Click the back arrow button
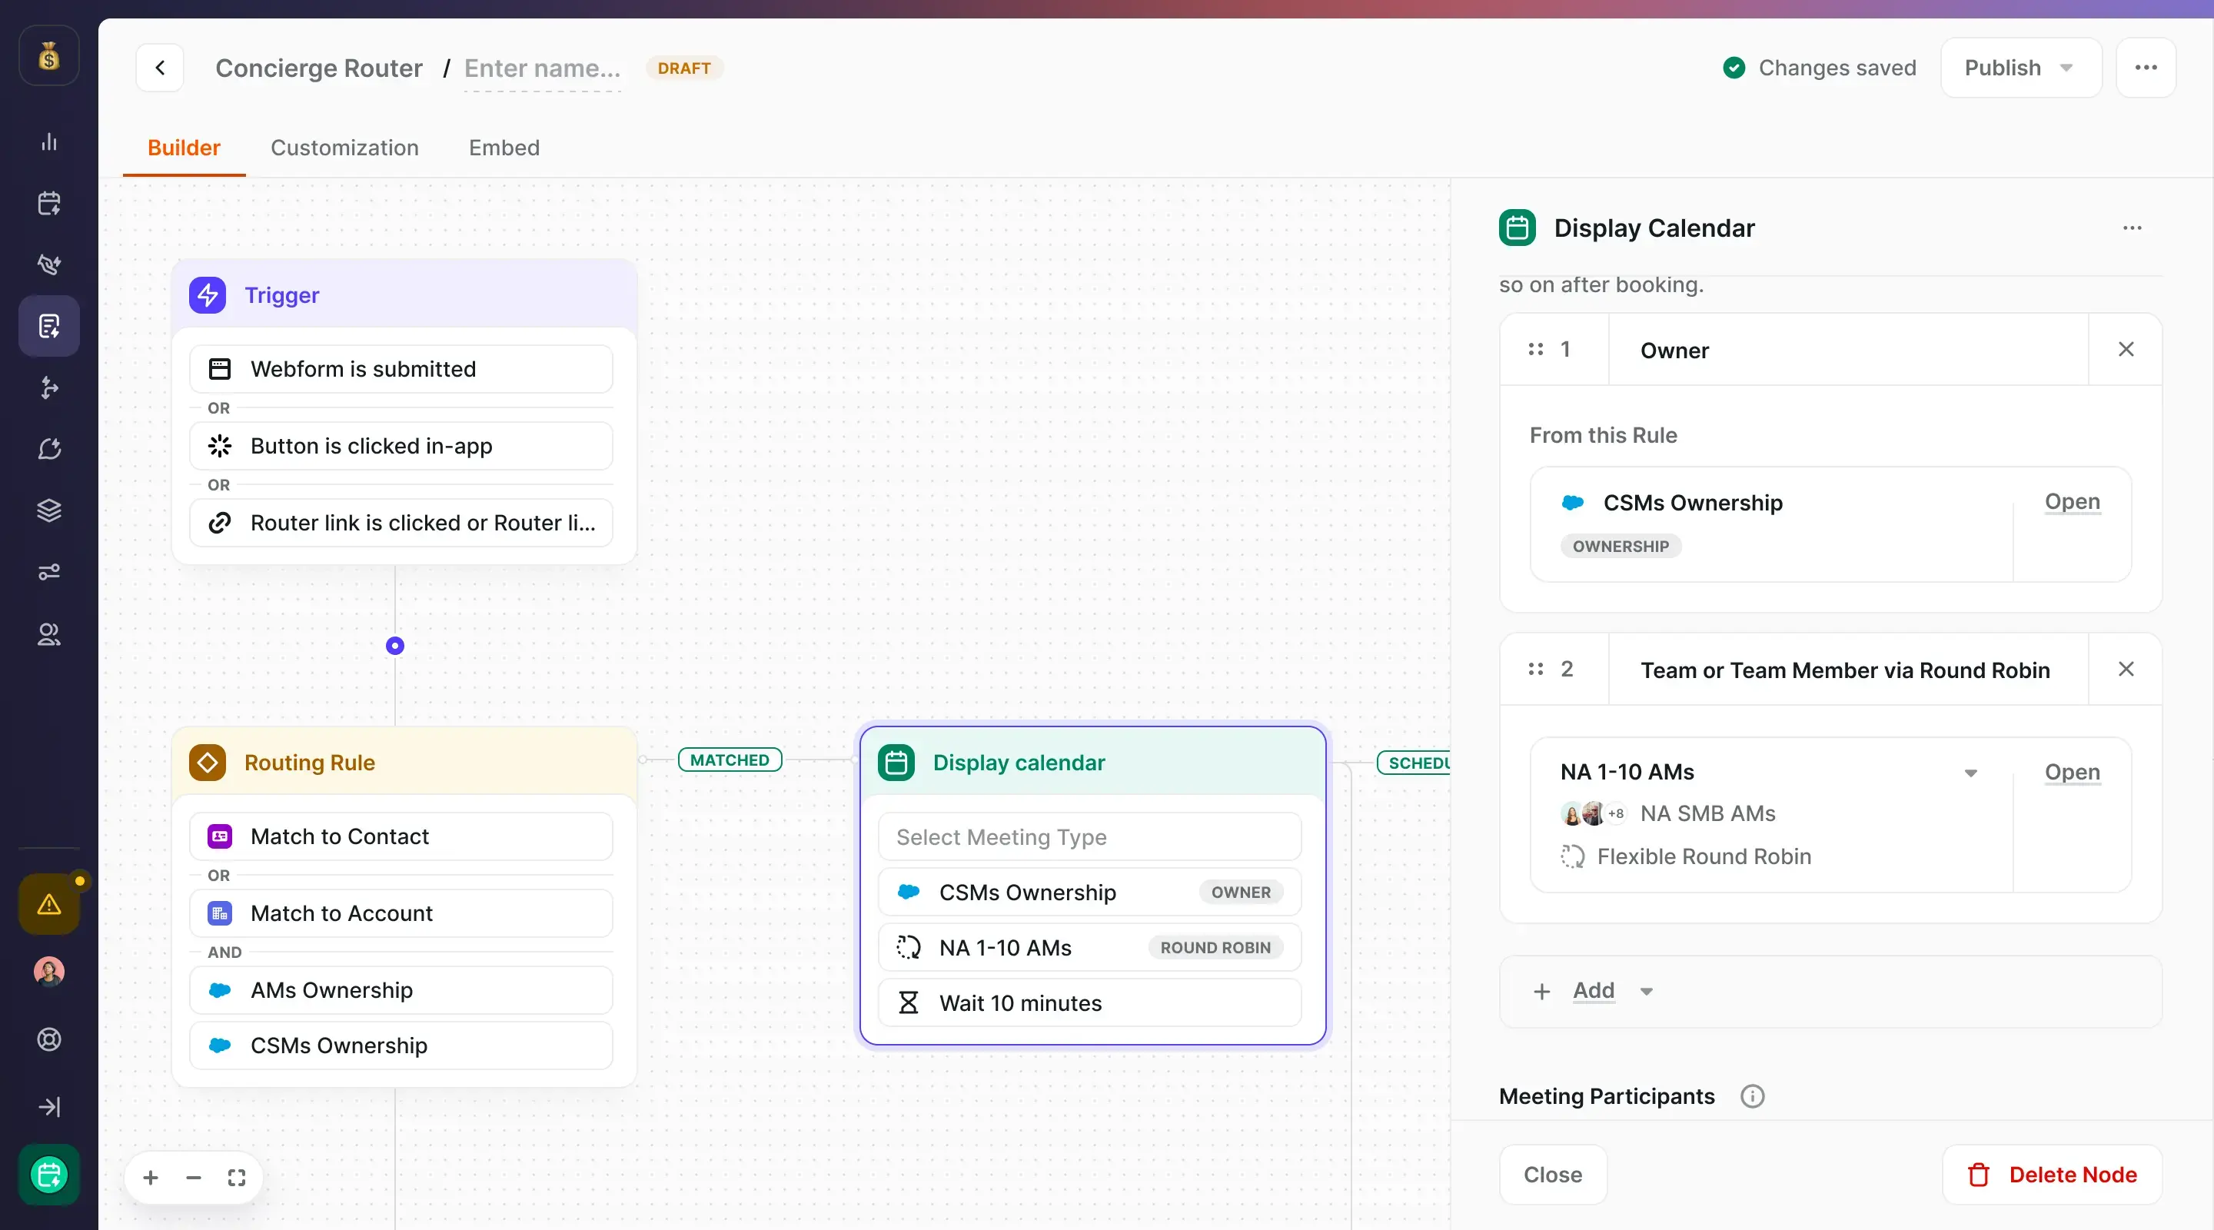The width and height of the screenshot is (2214, 1230). 160,68
